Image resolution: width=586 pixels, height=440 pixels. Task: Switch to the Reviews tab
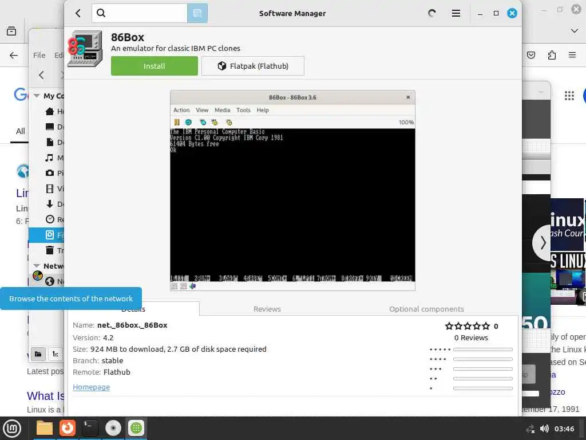[267, 309]
